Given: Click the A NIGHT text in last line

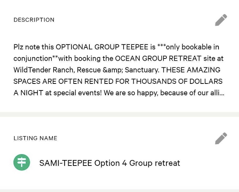Looking at the screenshot, I should 28,93.
